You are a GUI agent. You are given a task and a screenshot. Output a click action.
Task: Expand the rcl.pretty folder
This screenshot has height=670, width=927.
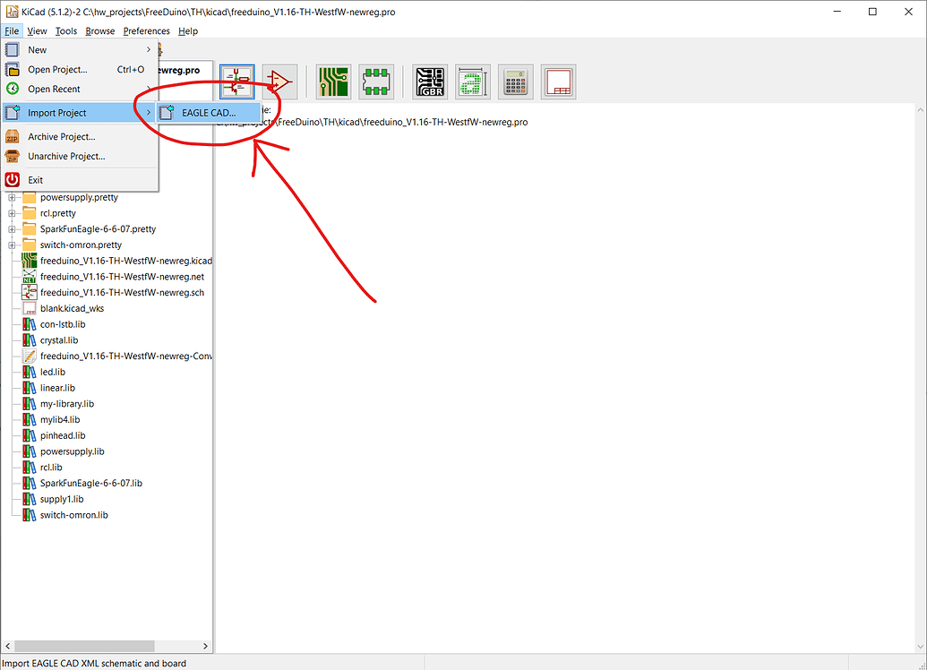[x=12, y=213]
